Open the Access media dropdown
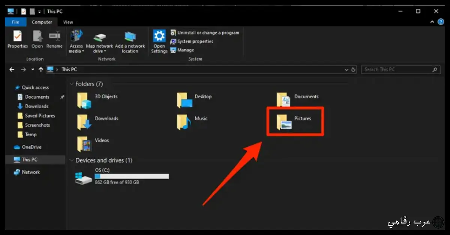450x235 pixels. [x=76, y=41]
